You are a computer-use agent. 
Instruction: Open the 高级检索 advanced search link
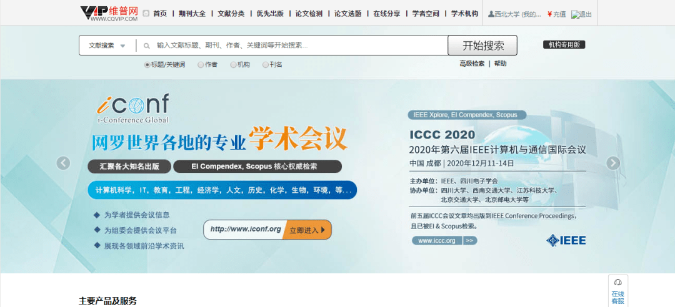(x=472, y=64)
